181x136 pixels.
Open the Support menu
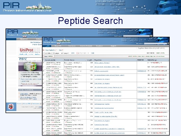[x=113, y=46]
